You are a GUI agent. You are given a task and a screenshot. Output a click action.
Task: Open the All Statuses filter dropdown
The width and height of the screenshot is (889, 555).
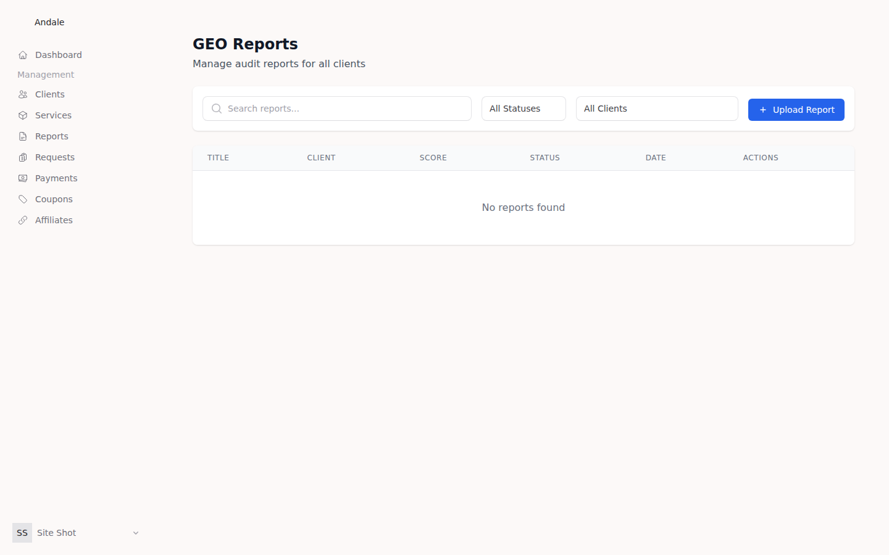pyautogui.click(x=524, y=109)
